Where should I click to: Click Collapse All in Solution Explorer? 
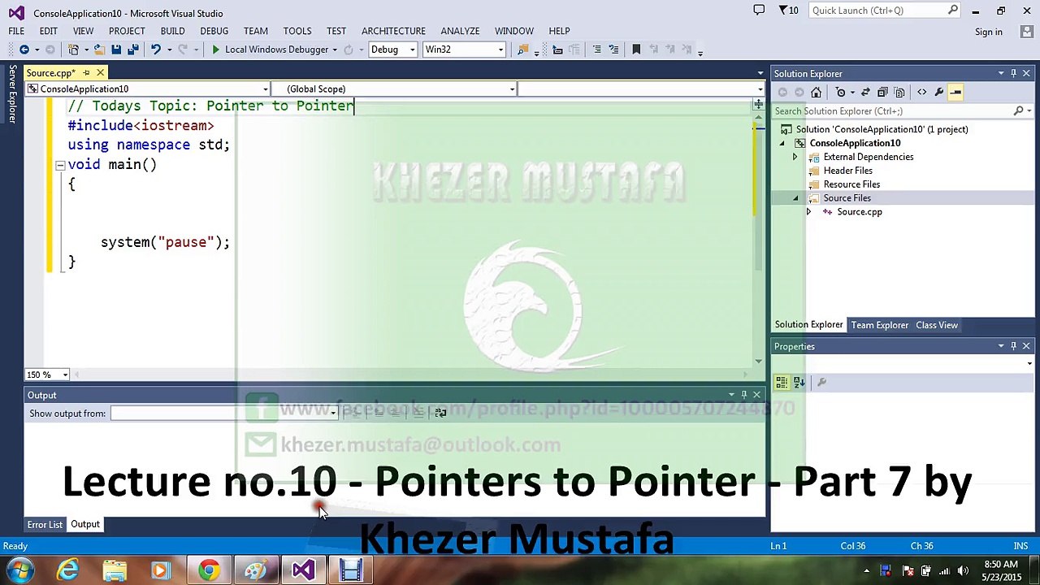pyautogui.click(x=883, y=92)
